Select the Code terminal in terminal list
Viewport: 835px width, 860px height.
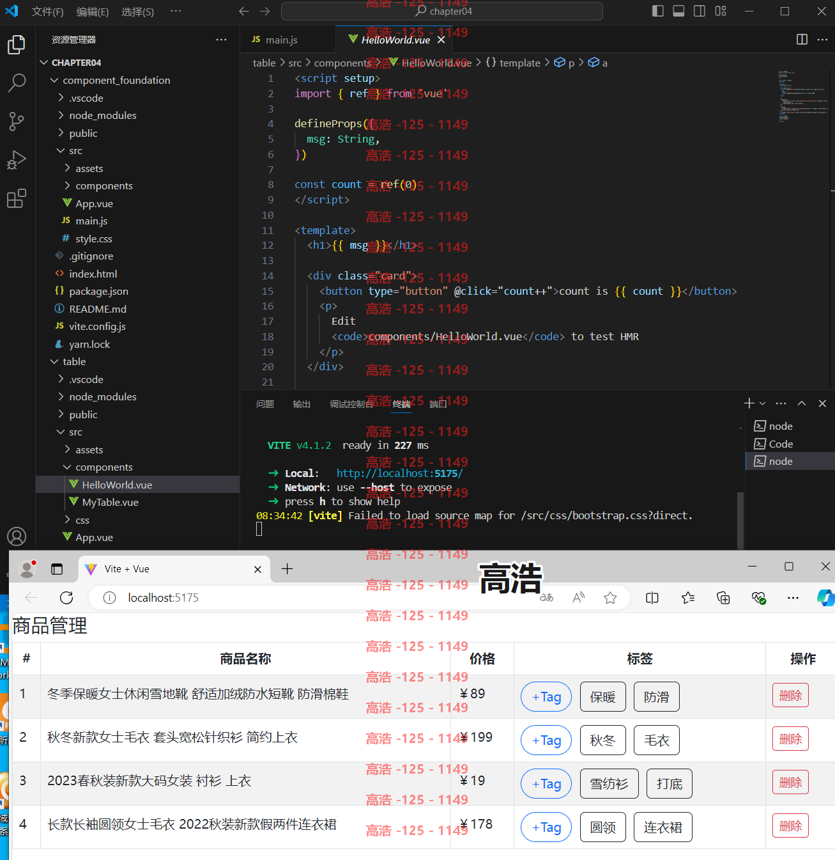click(x=790, y=444)
